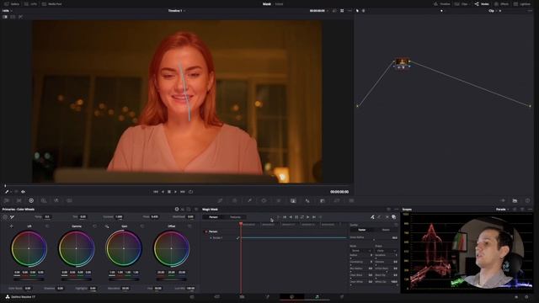This screenshot has height=303, width=539.
Task: Open the Motion Effects palette
Action: click(69, 200)
